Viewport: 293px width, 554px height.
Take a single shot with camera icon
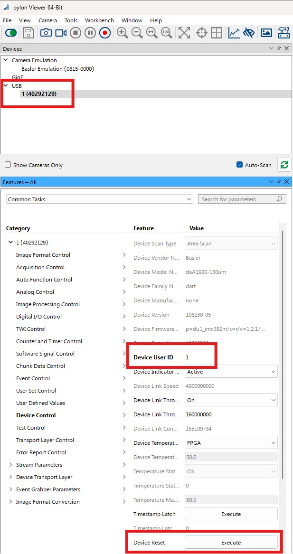click(46, 33)
